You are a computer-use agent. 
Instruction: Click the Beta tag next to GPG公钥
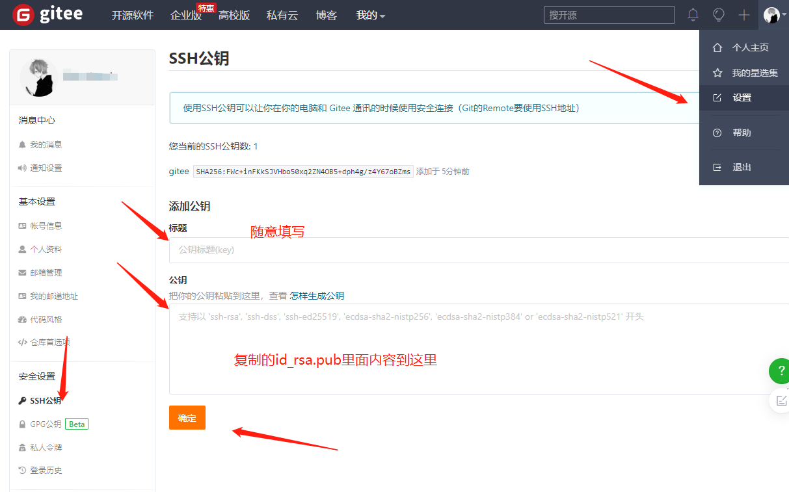(x=77, y=424)
